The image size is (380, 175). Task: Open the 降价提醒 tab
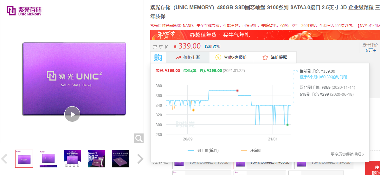coord(274,58)
